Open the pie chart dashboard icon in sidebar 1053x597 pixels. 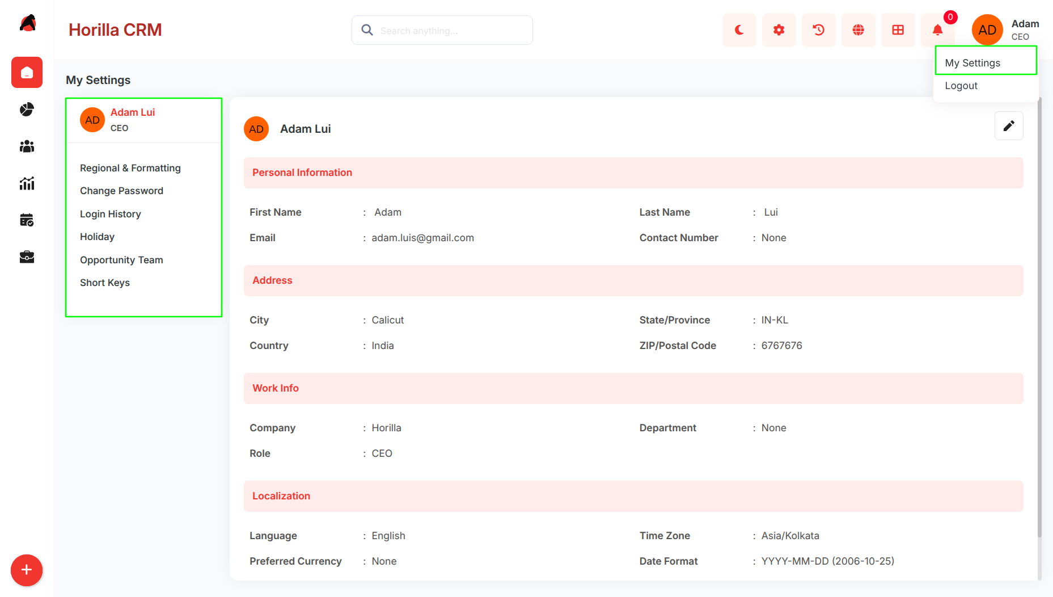(27, 110)
